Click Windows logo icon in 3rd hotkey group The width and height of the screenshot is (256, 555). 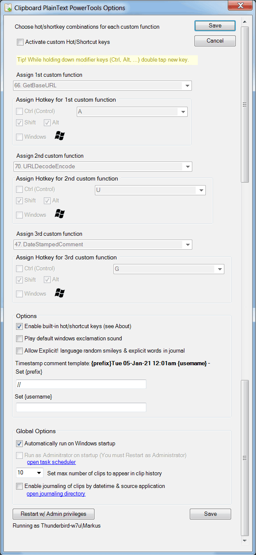click(x=60, y=293)
